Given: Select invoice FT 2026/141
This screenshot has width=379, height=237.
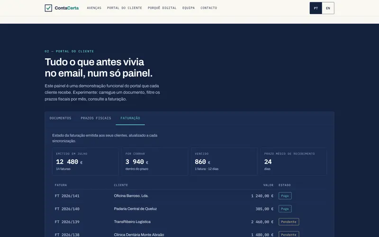Looking at the screenshot, I should click(x=67, y=196).
